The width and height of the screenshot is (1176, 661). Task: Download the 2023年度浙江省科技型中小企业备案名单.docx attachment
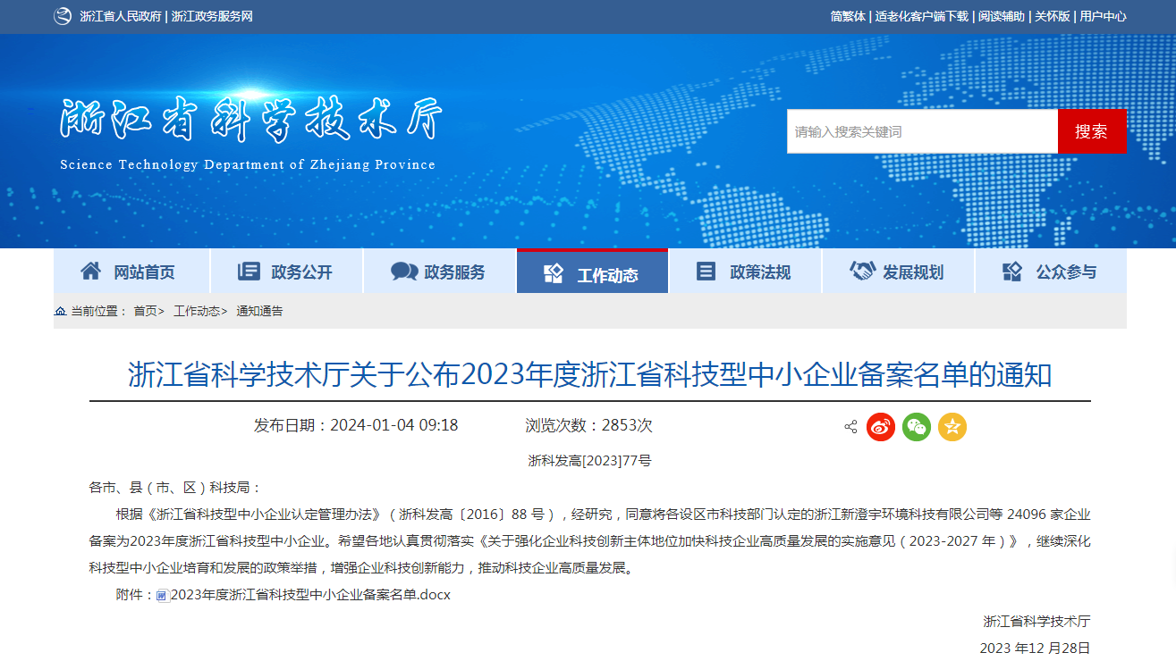coord(309,595)
